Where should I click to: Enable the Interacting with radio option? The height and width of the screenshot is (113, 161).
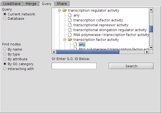pos(5,69)
